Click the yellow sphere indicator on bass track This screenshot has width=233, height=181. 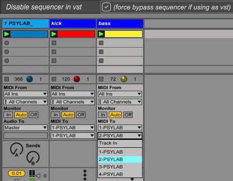click(124, 79)
